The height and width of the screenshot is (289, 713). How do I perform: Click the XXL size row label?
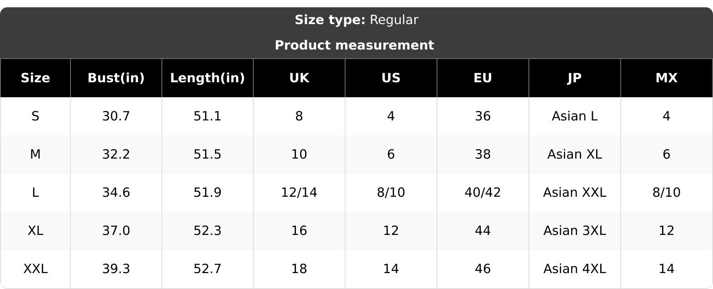point(35,269)
